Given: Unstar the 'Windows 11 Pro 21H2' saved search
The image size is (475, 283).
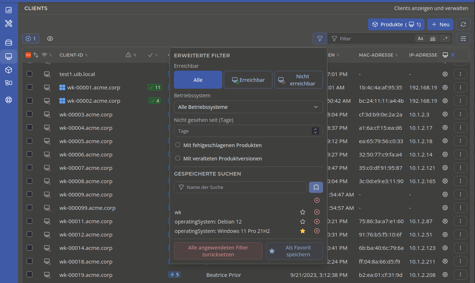Looking at the screenshot, I should coord(303,231).
